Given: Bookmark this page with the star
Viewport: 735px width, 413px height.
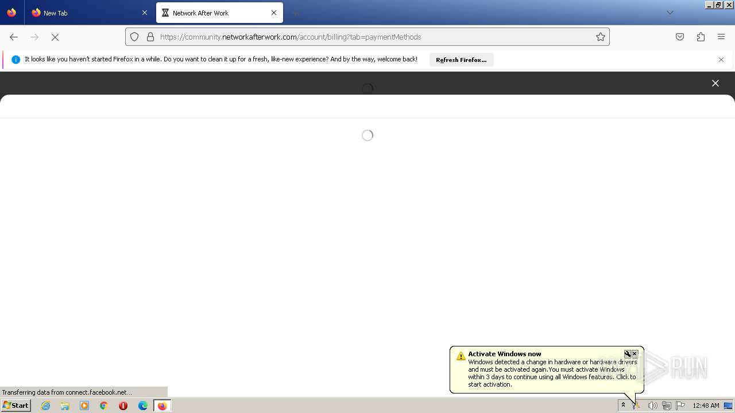Looking at the screenshot, I should click(601, 37).
